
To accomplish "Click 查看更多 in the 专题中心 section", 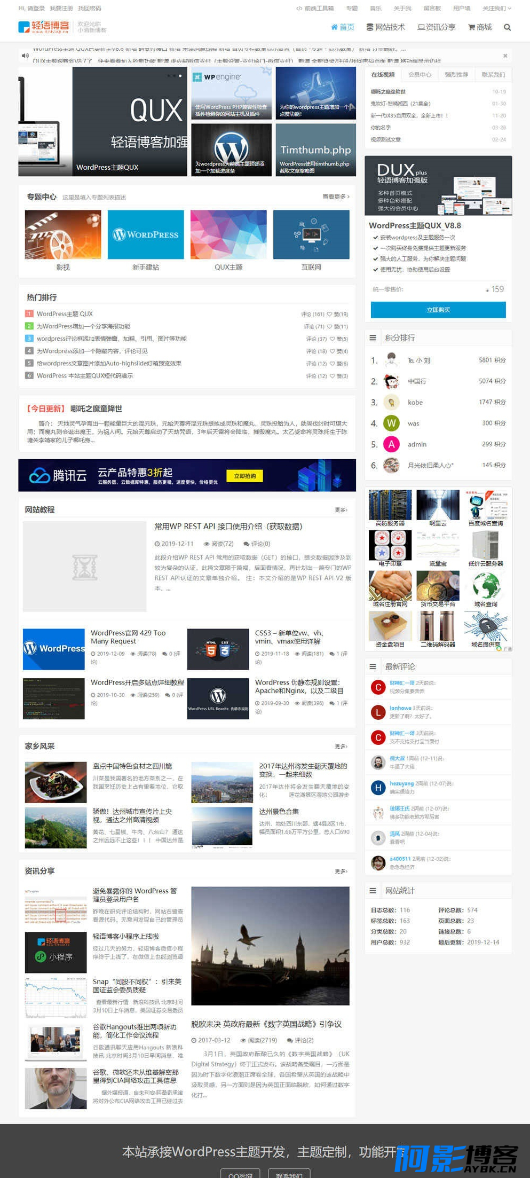I will click(x=336, y=197).
